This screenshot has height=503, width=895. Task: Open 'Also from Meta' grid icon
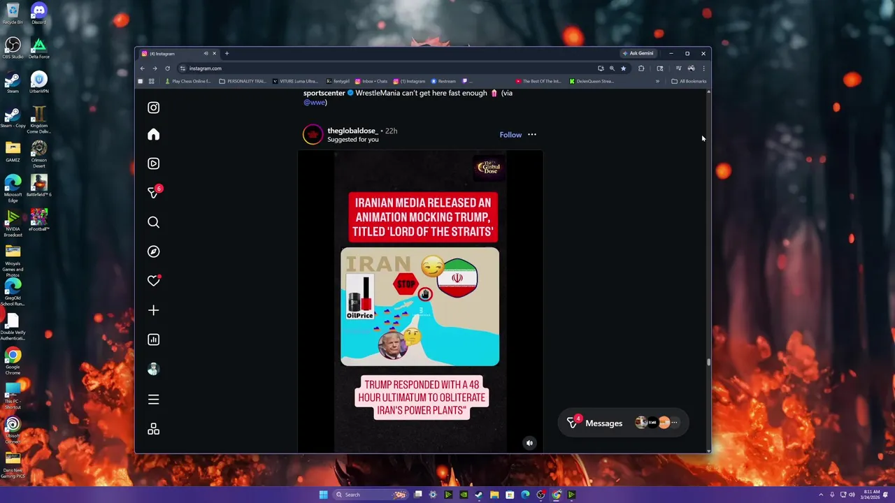click(x=153, y=430)
